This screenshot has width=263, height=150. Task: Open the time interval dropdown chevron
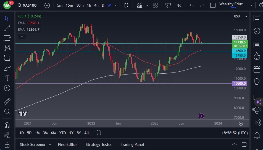pyautogui.click(x=116, y=5)
